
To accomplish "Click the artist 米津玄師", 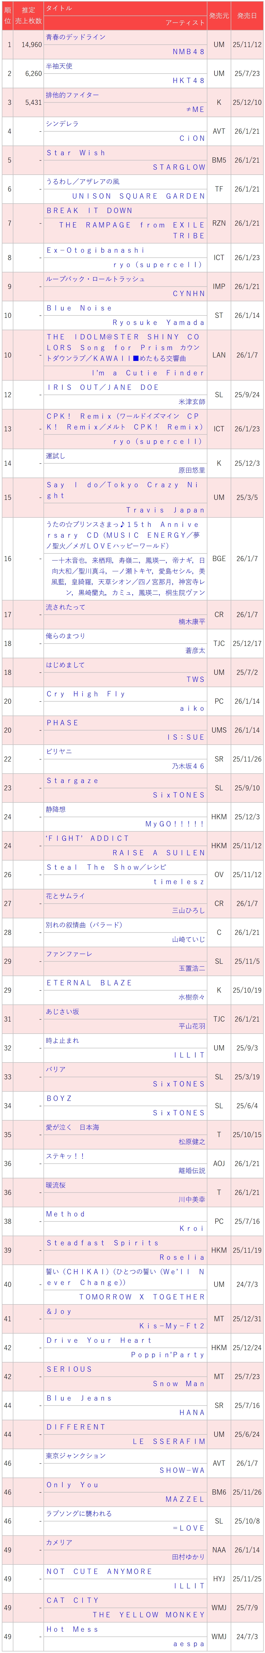I will [x=191, y=402].
